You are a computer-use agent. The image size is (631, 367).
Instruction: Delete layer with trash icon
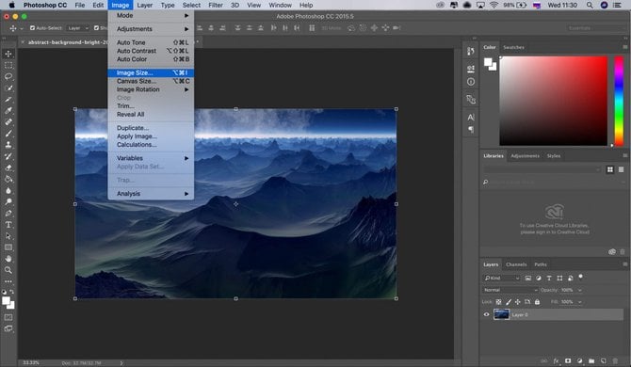tap(615, 361)
